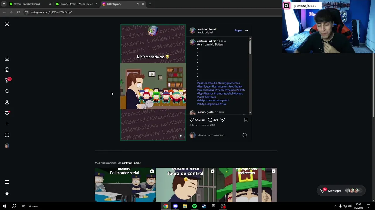Close the Blamp2 Stream tab
375x210 pixels.
[x=96, y=4]
